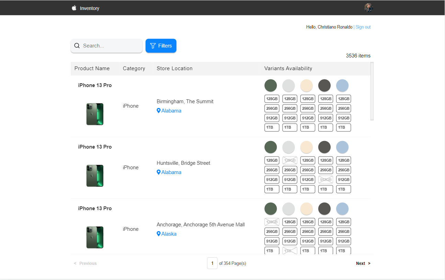Image resolution: width=445 pixels, height=280 pixels.
Task: Click the Inventory title in the header
Action: 90,8
